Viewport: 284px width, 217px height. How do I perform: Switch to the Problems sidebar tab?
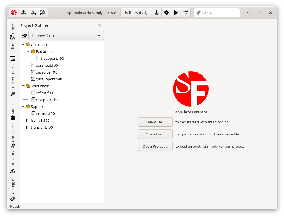(13, 162)
